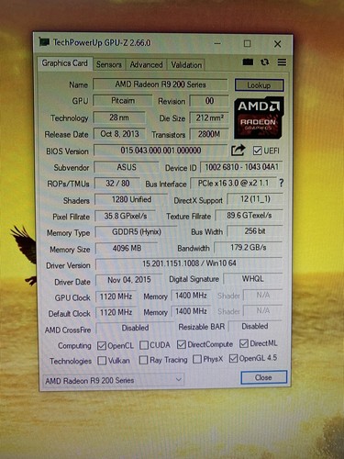The width and height of the screenshot is (344, 459).
Task: Click the Memory Type GDDR5 (Hynix)
Action: point(137,232)
